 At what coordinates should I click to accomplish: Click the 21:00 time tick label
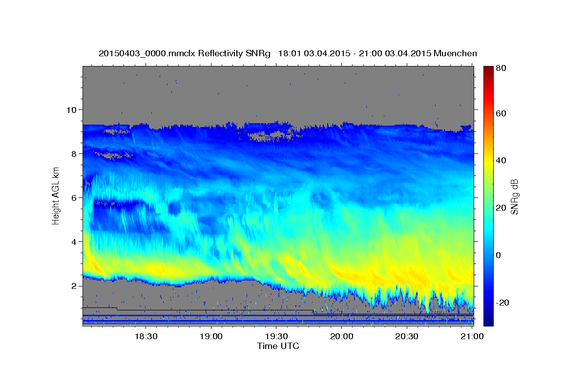tap(472, 337)
